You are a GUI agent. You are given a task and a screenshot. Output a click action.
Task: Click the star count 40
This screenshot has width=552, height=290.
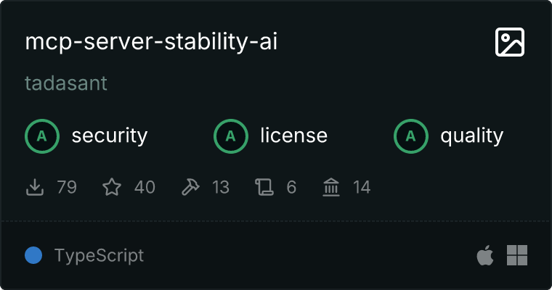coord(145,188)
